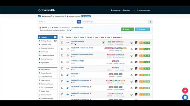Click the cloudsmith logo in the header
The width and height of the screenshot is (190, 106).
click(46, 10)
